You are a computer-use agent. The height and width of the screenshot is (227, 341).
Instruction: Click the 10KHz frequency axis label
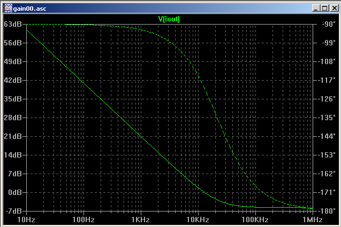coord(198,220)
